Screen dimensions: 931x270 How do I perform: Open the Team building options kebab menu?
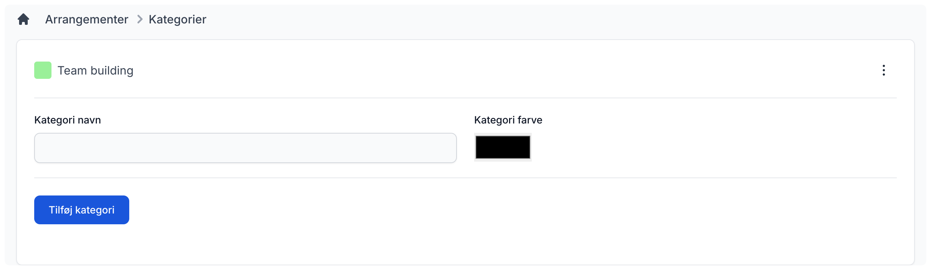tap(883, 70)
